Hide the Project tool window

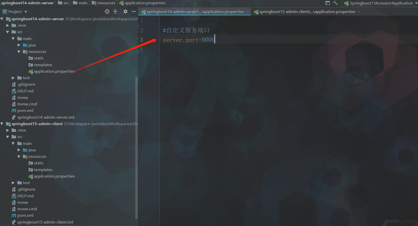[134, 11]
